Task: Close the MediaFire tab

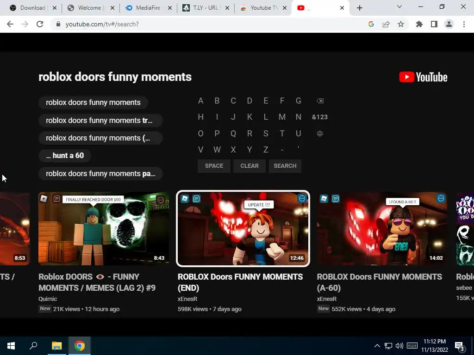Action: point(170,8)
